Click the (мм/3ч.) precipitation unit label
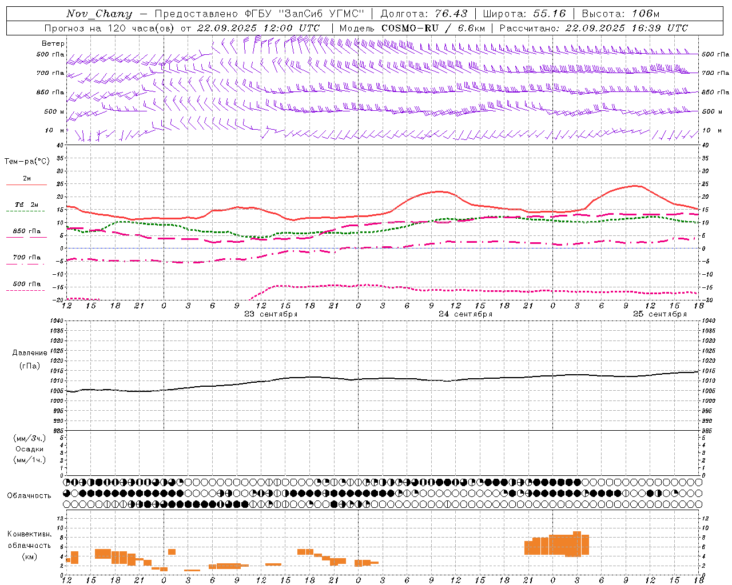The height and width of the screenshot is (585, 732). [30, 438]
